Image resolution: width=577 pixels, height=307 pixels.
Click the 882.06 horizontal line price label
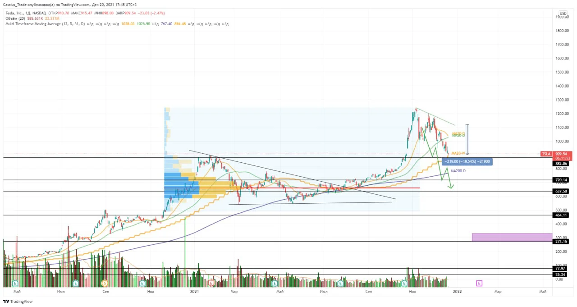click(x=561, y=164)
